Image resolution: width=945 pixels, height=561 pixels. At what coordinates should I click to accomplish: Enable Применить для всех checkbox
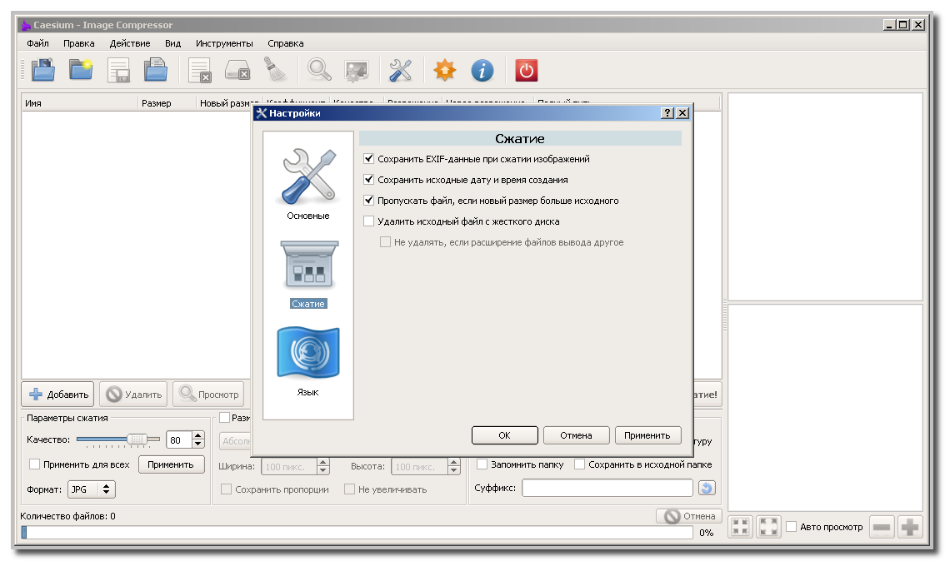[x=35, y=464]
